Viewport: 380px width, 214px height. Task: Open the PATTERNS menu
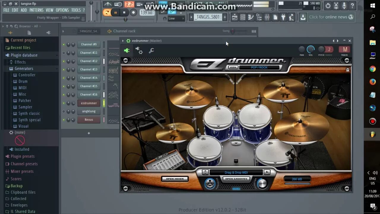coord(37,10)
